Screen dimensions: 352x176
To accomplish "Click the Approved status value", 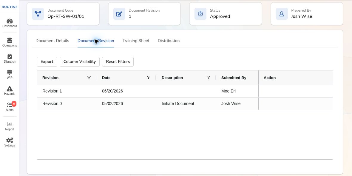I will 220,16.
